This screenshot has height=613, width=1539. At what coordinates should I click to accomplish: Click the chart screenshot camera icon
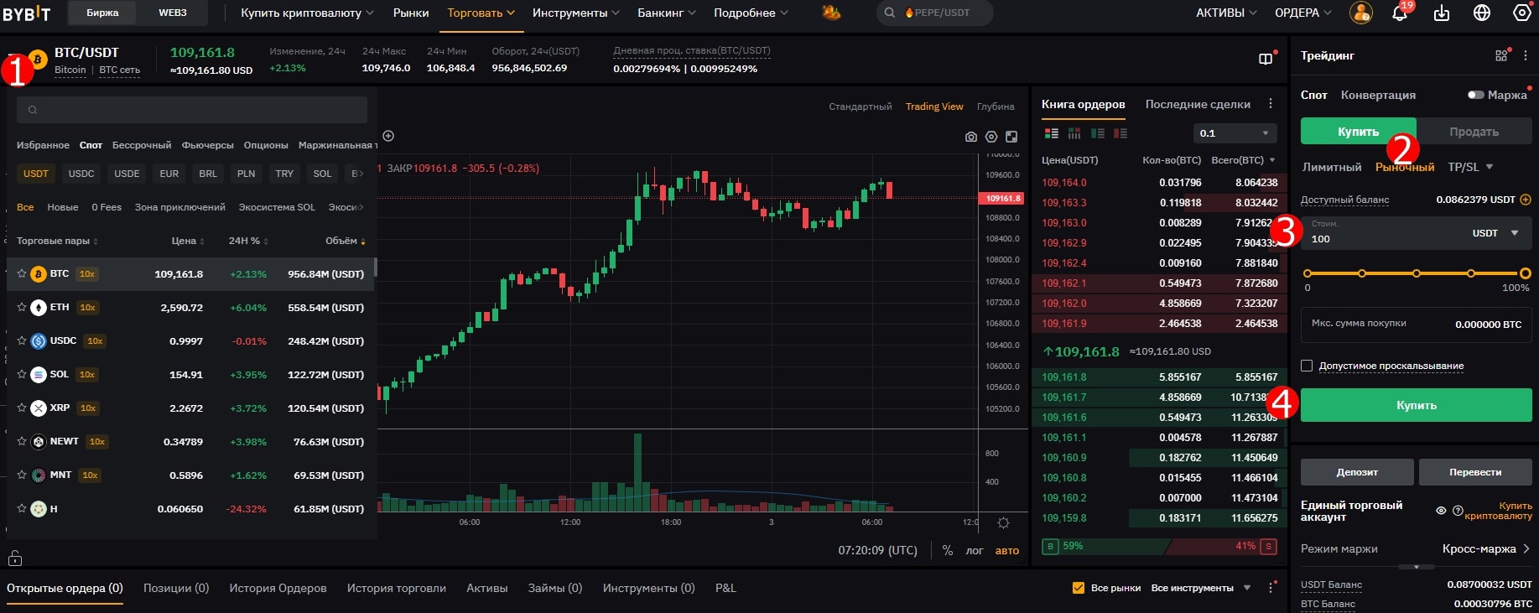point(971,137)
